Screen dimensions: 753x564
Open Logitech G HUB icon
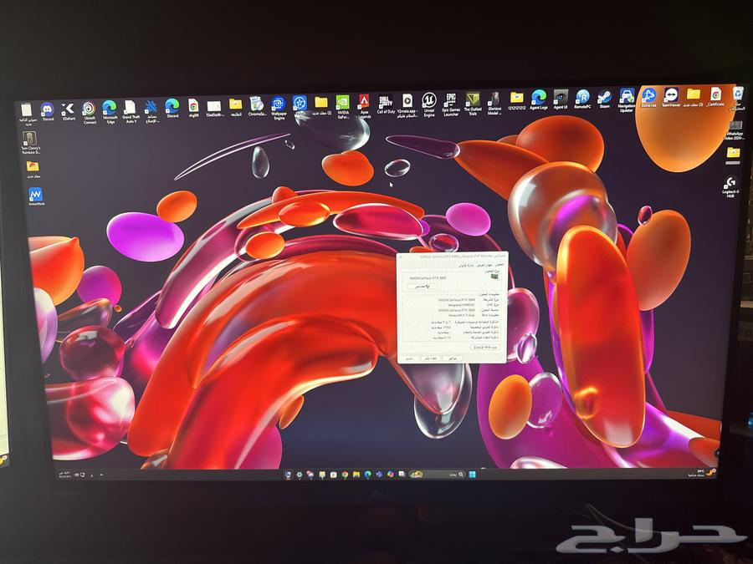click(729, 183)
